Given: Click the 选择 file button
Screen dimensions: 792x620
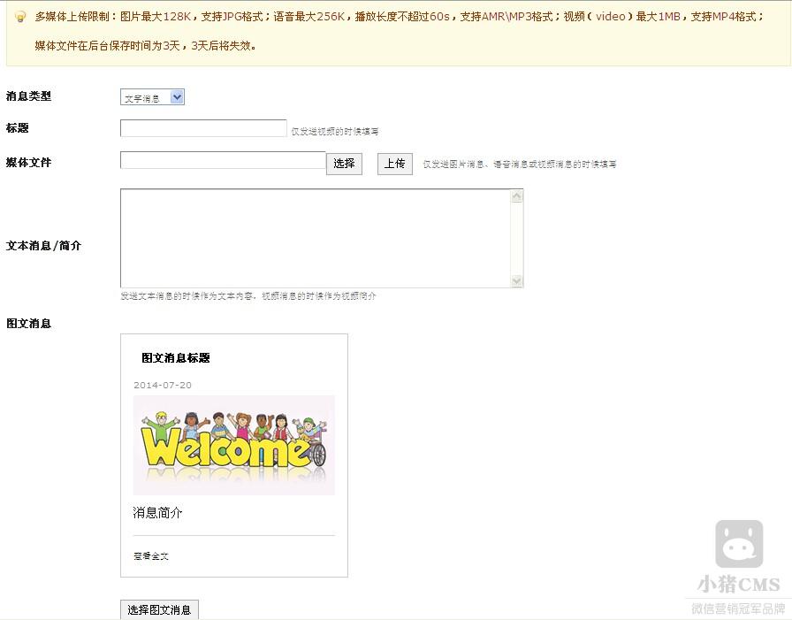Looking at the screenshot, I should pos(344,164).
